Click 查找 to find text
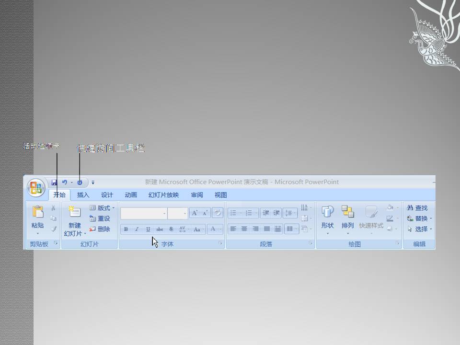This screenshot has width=460, height=345. click(417, 208)
